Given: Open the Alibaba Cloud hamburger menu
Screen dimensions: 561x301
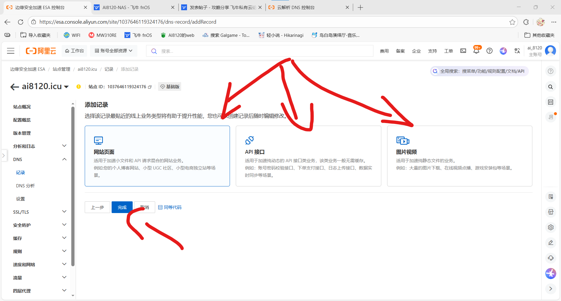Looking at the screenshot, I should pyautogui.click(x=11, y=51).
